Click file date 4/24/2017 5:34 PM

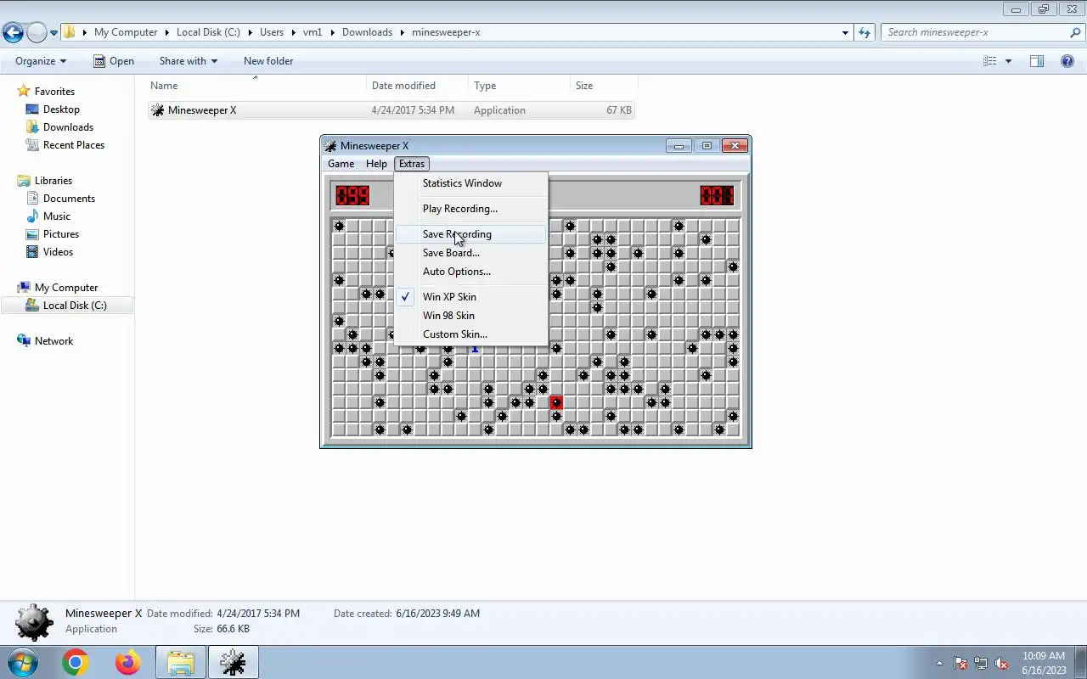click(x=413, y=110)
